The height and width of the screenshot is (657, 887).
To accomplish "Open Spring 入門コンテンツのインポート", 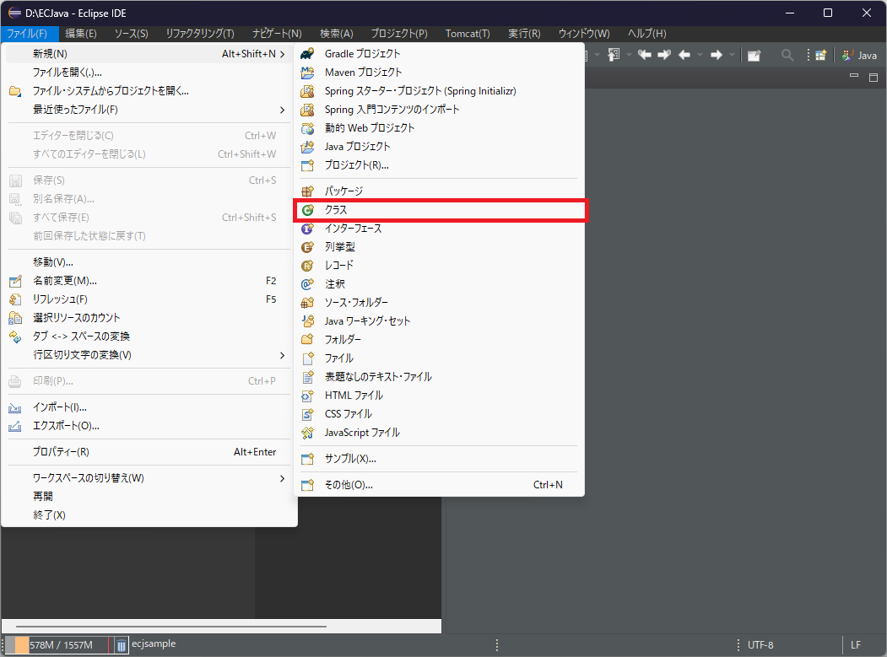I will click(x=439, y=110).
